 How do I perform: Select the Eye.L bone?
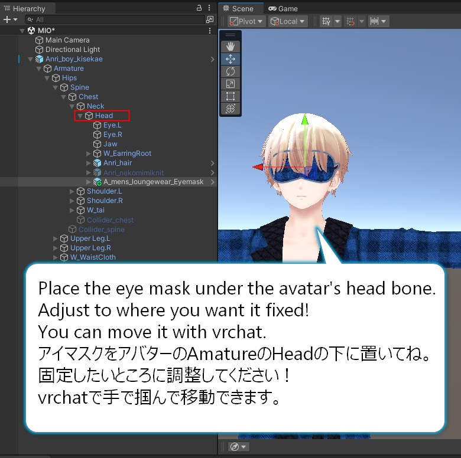112,125
